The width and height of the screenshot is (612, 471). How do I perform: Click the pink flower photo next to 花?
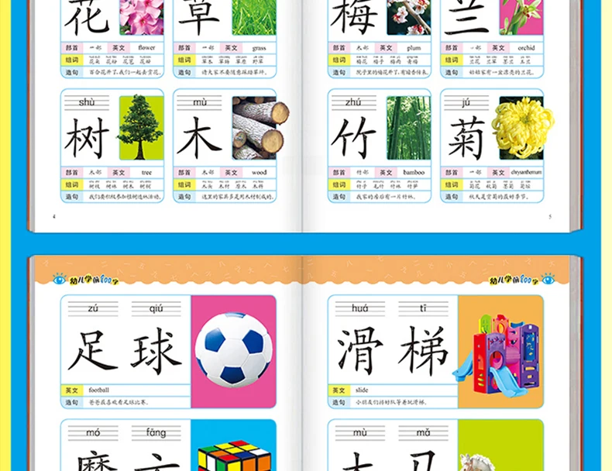141,17
